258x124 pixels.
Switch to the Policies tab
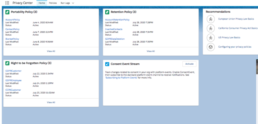[53, 3]
